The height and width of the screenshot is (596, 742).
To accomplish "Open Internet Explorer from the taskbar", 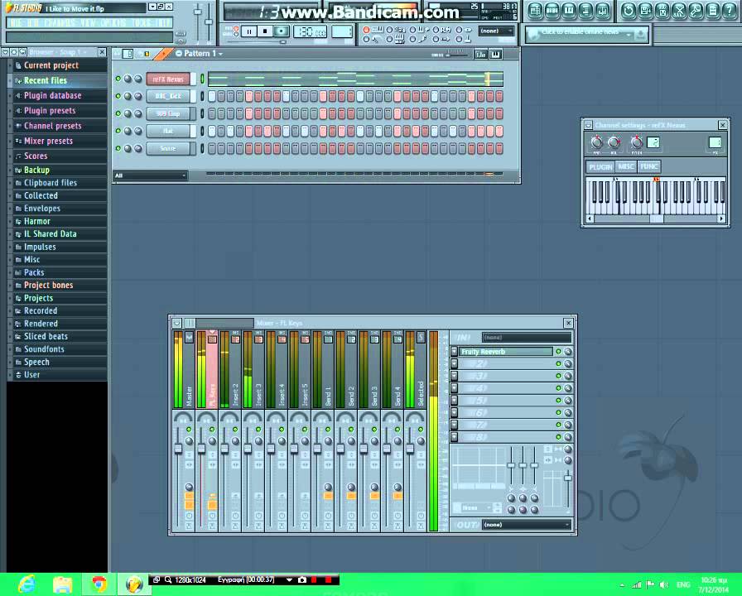I will [26, 584].
